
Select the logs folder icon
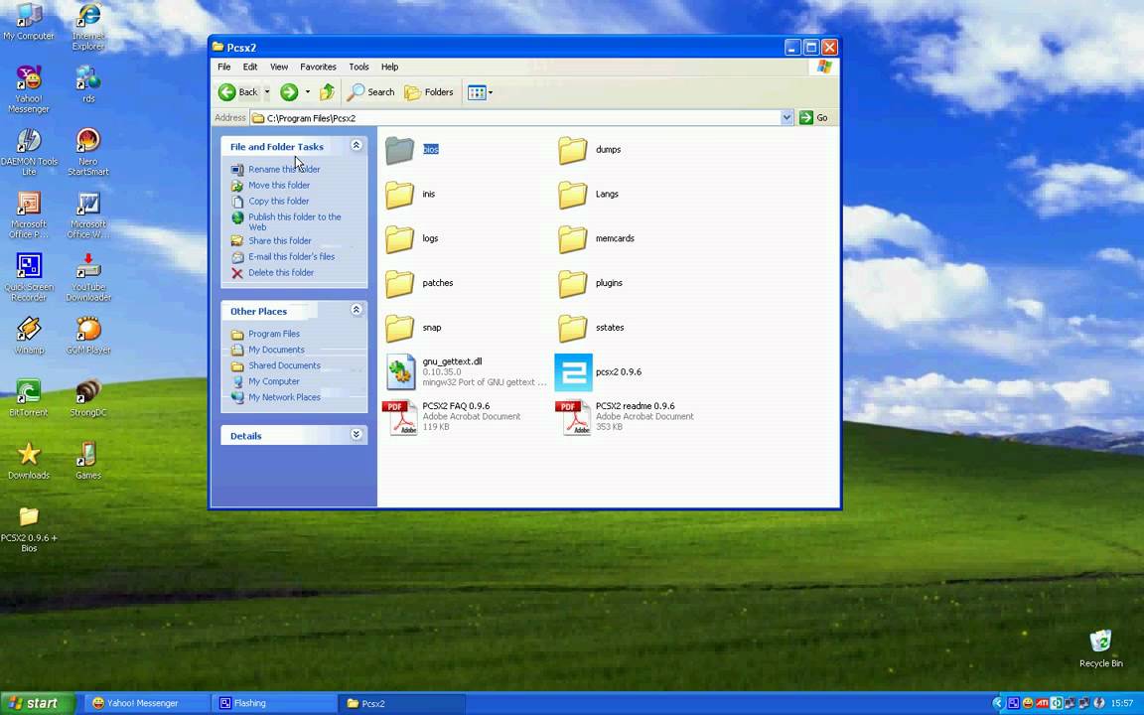click(400, 238)
